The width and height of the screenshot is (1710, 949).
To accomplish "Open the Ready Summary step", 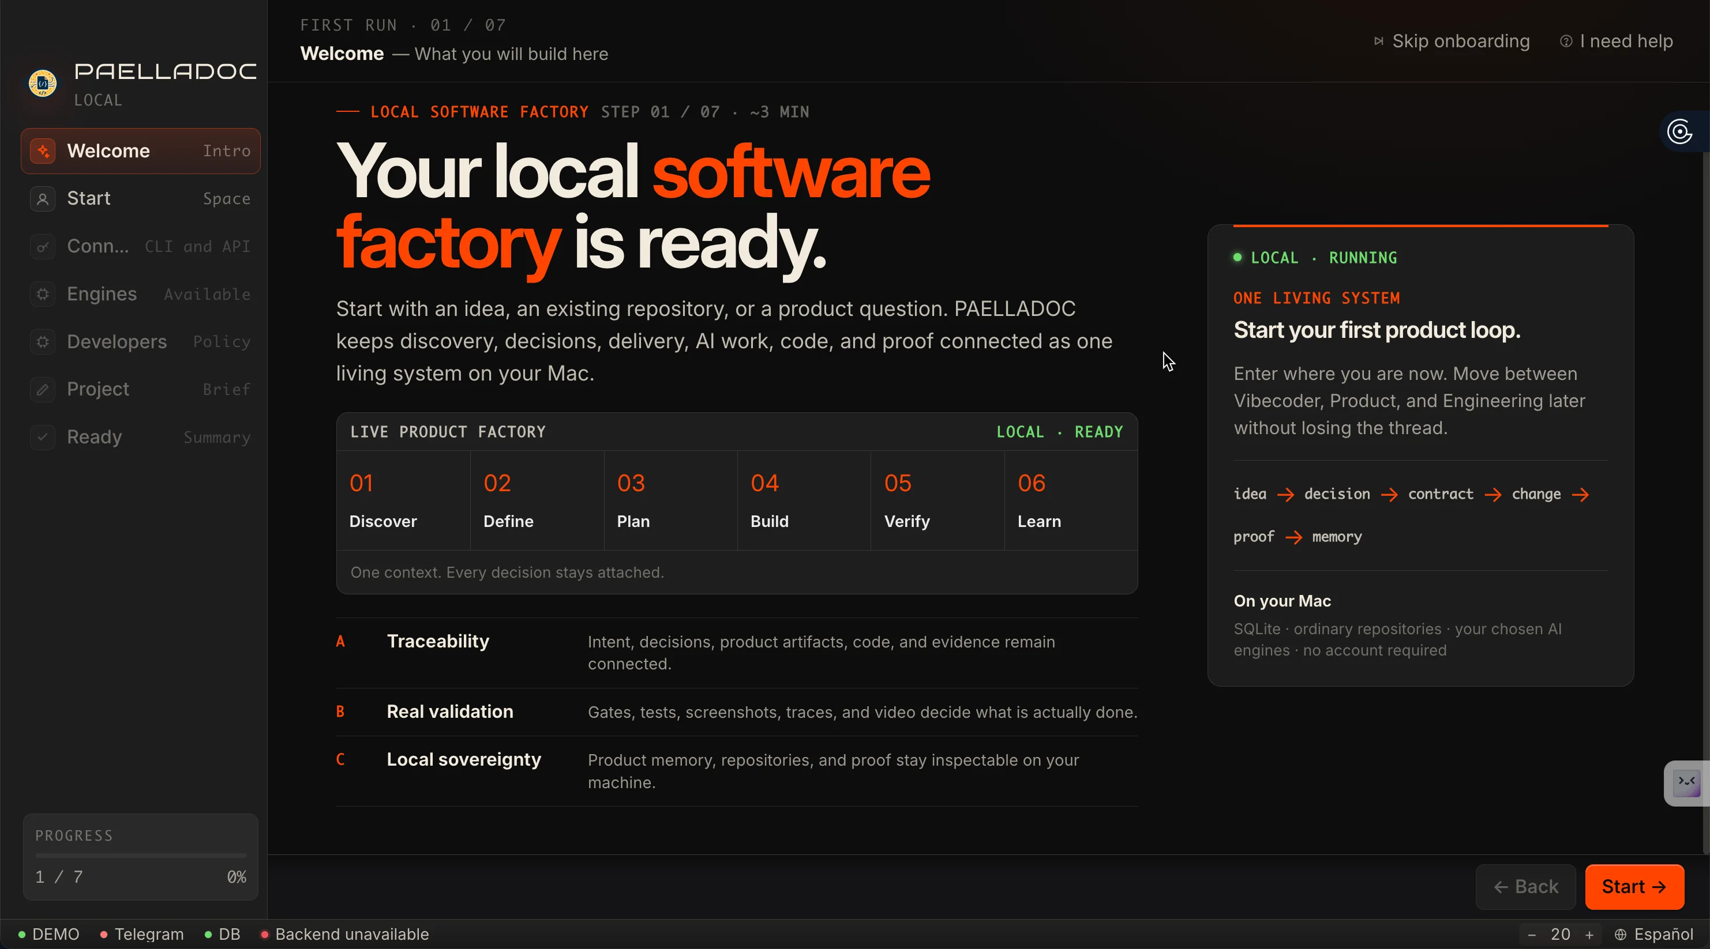I will pyautogui.click(x=141, y=437).
